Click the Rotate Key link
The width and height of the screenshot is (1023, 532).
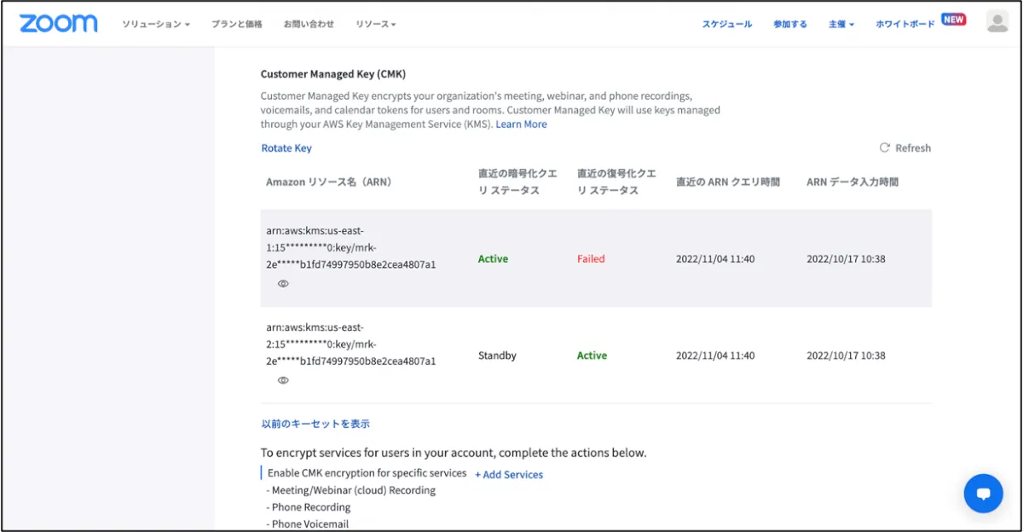point(286,148)
